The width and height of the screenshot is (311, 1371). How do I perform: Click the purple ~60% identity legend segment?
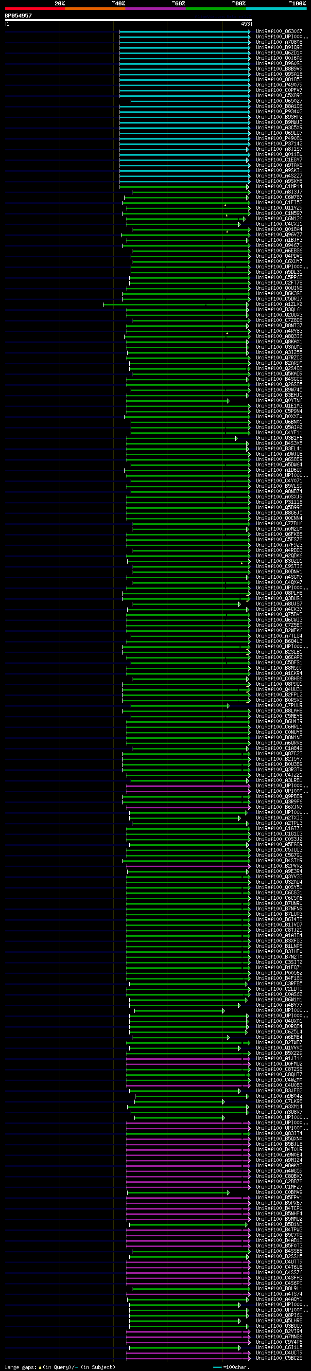tap(156, 9)
